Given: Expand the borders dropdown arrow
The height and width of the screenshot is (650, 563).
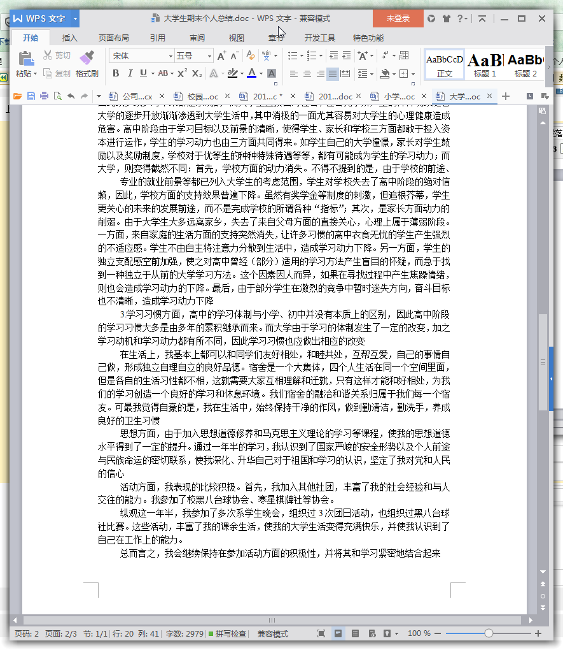Looking at the screenshot, I should point(413,74).
